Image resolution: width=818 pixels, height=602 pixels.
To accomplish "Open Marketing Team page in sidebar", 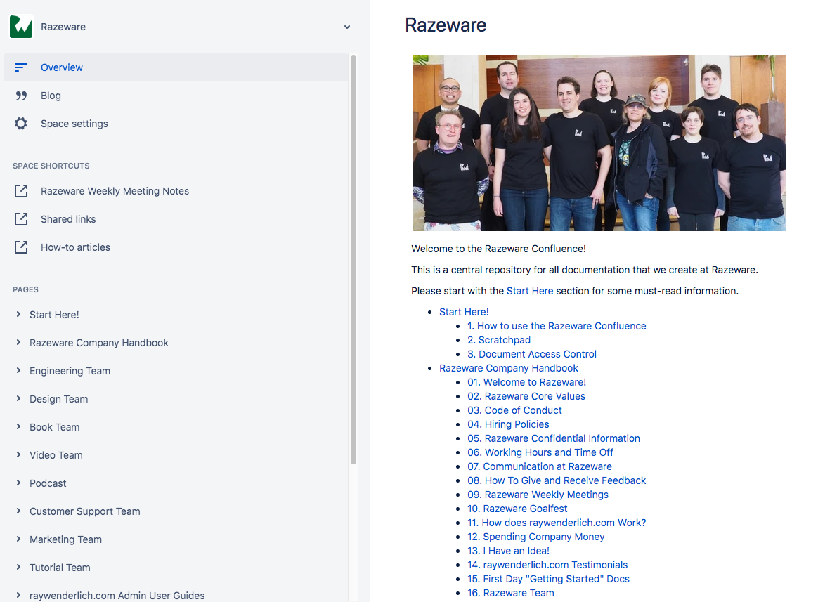I will click(x=66, y=539).
